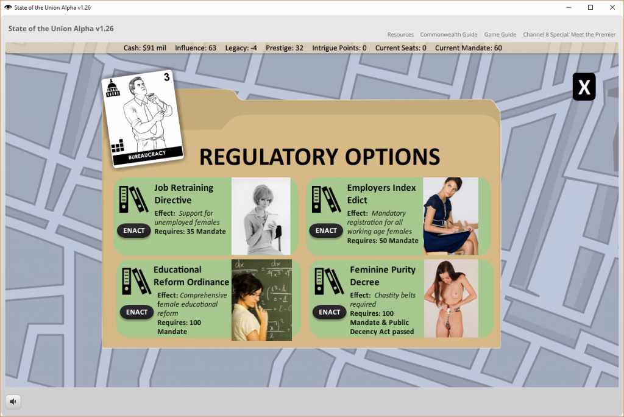624x417 pixels.
Task: Click the binder icon beside Educational Reform Ordinance
Action: 136,281
